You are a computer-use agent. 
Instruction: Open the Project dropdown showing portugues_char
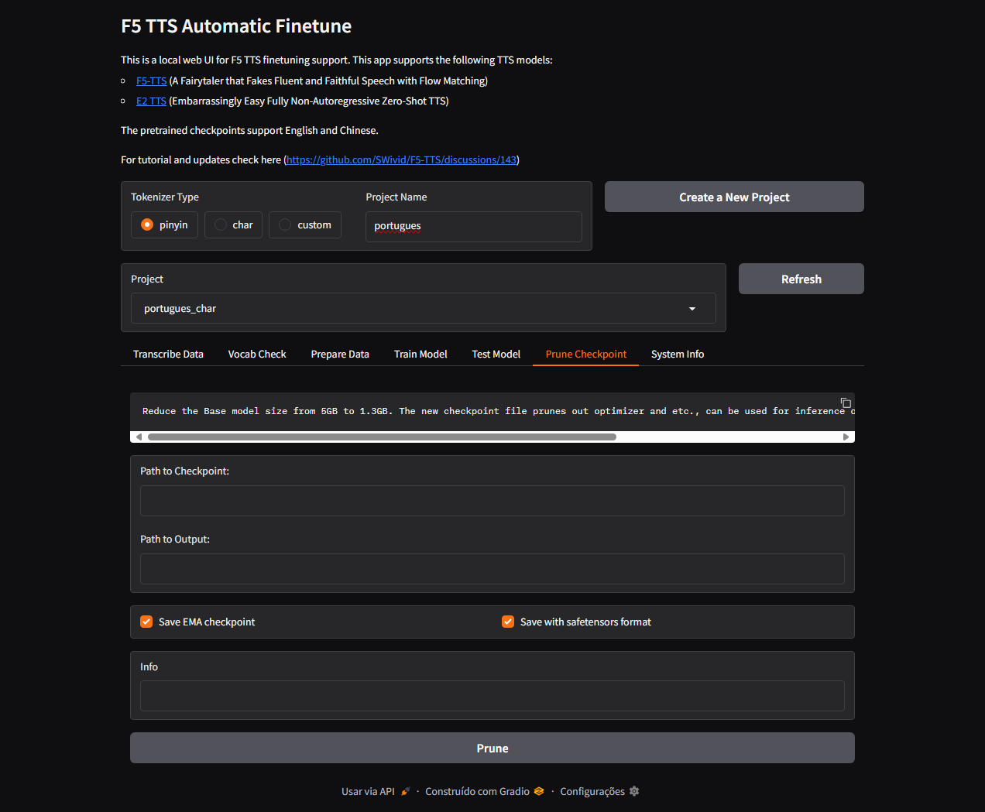tap(423, 308)
